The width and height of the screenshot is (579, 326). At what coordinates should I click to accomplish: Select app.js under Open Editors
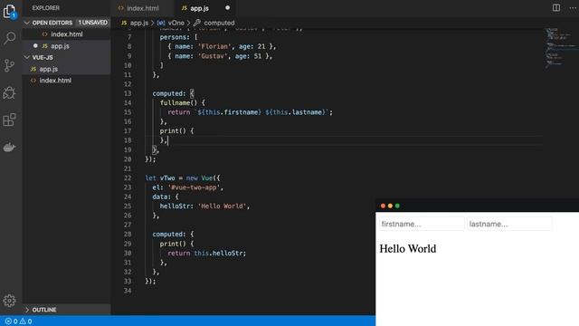click(66, 46)
